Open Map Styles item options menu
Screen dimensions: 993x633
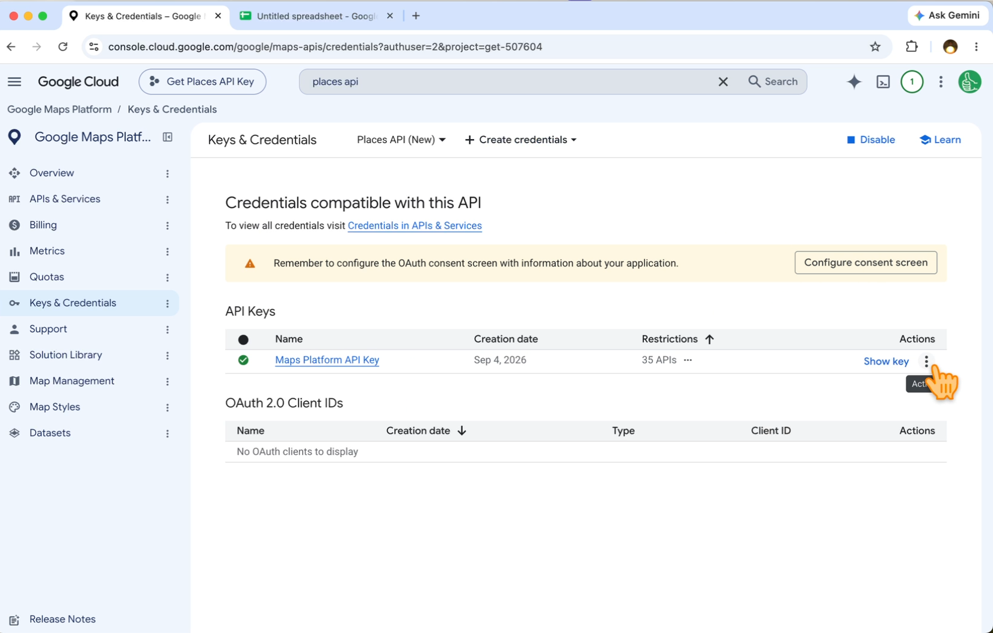pyautogui.click(x=167, y=407)
